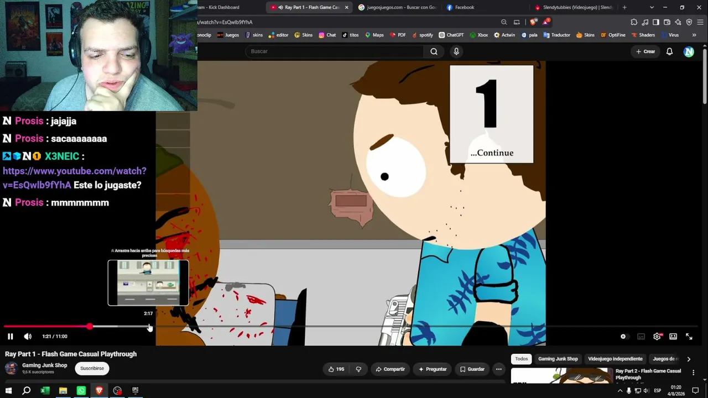The image size is (708, 398).
Task: Open the OptiFine bookmark
Action: tap(613, 35)
